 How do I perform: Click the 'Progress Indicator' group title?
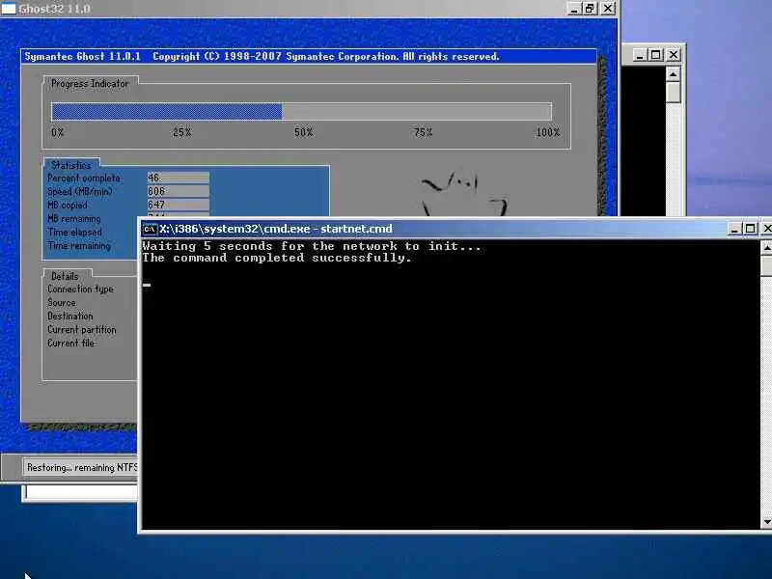90,84
